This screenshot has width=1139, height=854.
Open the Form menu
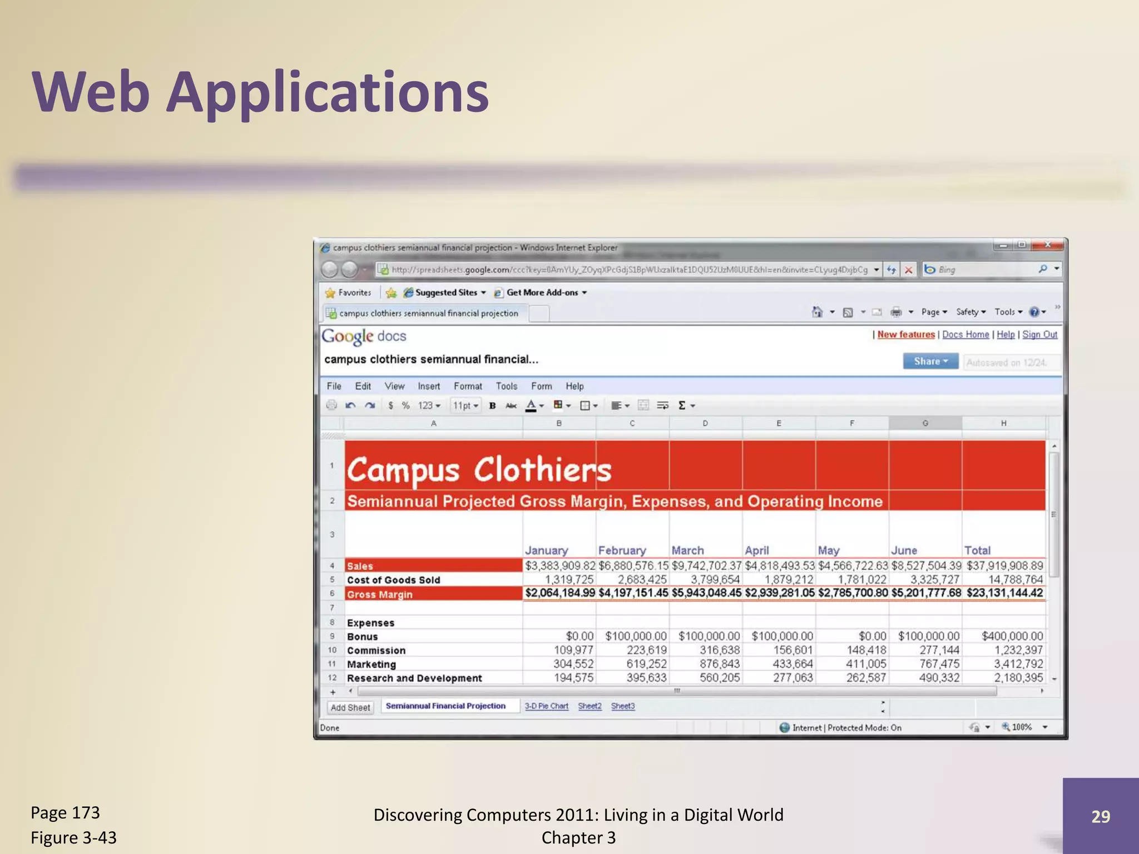click(542, 386)
